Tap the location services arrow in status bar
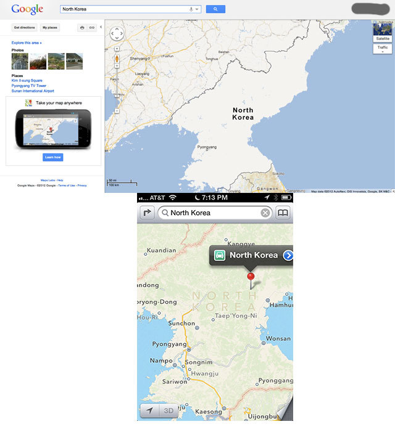Screen dimensions: 395x432 (267, 198)
